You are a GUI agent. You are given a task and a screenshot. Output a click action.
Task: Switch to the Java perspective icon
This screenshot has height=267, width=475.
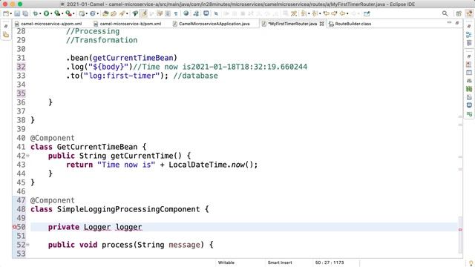tap(469, 13)
